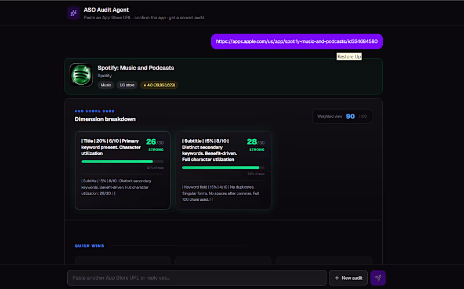
Task: Click the ASO SCORE CARD label
Action: point(95,111)
